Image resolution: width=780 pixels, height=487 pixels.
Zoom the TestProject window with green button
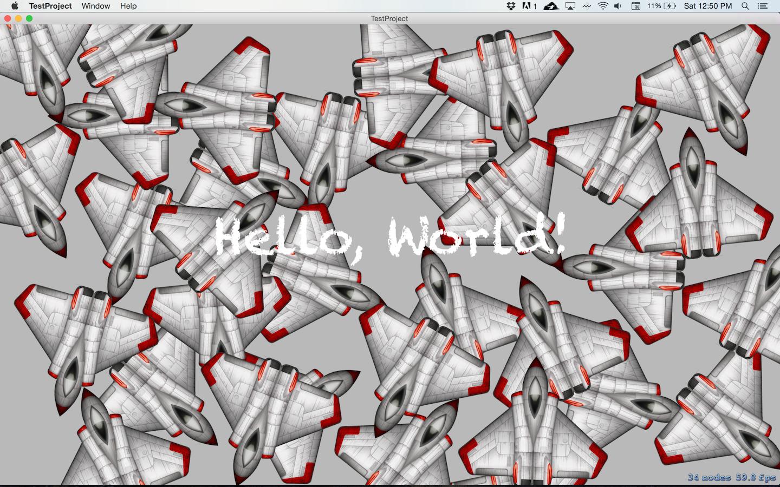pos(29,18)
